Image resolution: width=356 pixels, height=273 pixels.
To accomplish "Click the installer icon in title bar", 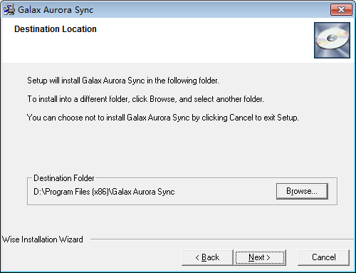I will (x=9, y=10).
